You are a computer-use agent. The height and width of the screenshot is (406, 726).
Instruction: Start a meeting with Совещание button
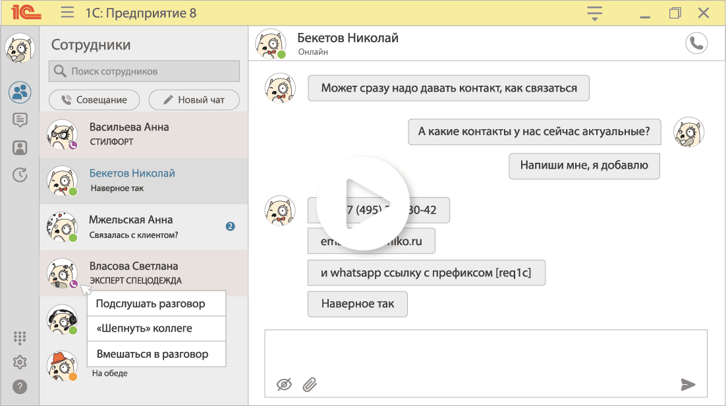(x=94, y=100)
